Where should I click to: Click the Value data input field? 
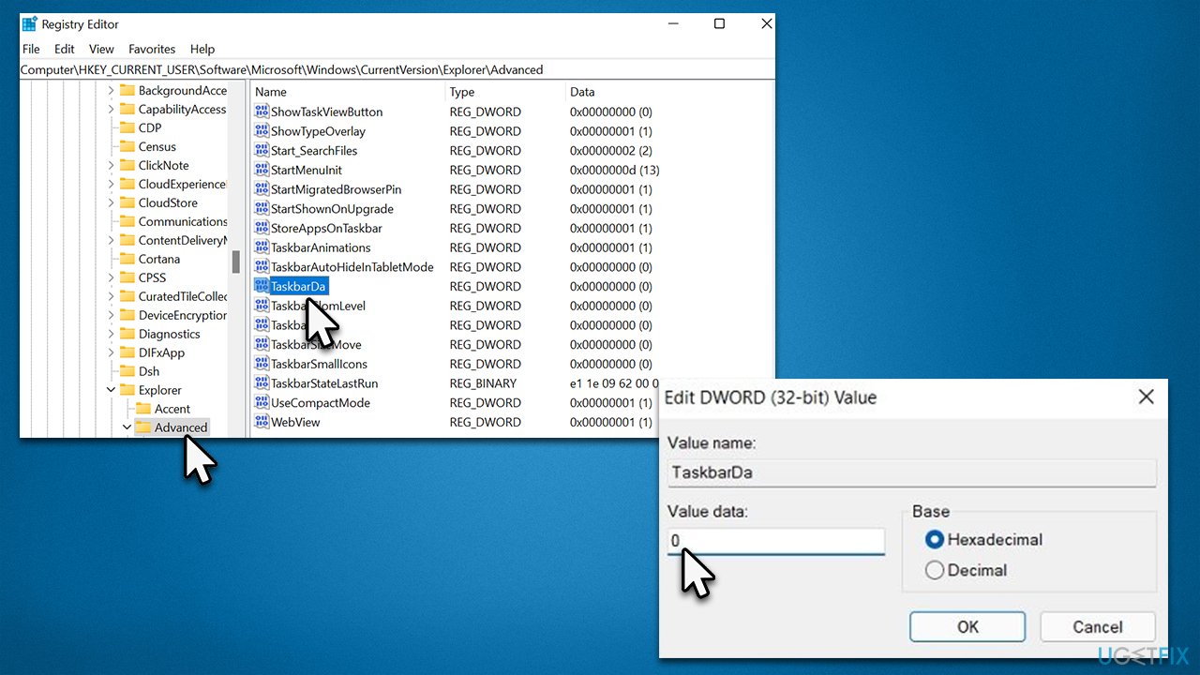click(775, 541)
